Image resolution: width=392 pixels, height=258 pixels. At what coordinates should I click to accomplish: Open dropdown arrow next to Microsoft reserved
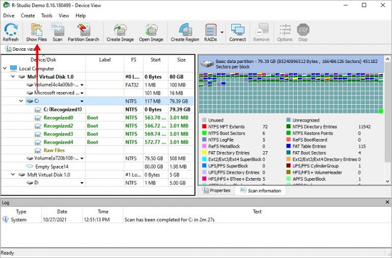coord(82,93)
